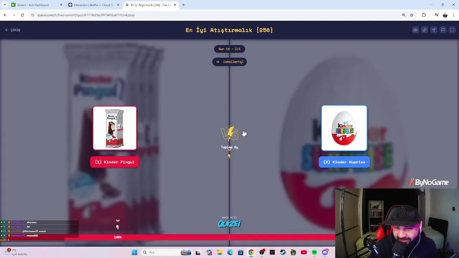This screenshot has width=459, height=258.
Task: Open Discord on the taskbar
Action: (325, 252)
